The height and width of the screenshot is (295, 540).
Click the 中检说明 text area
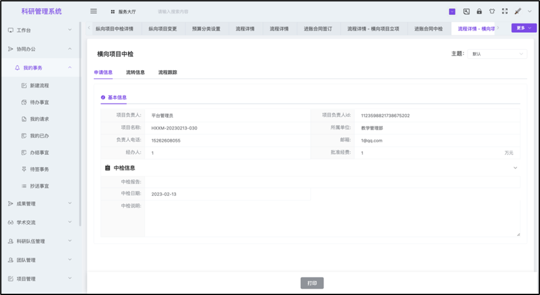[332, 218]
